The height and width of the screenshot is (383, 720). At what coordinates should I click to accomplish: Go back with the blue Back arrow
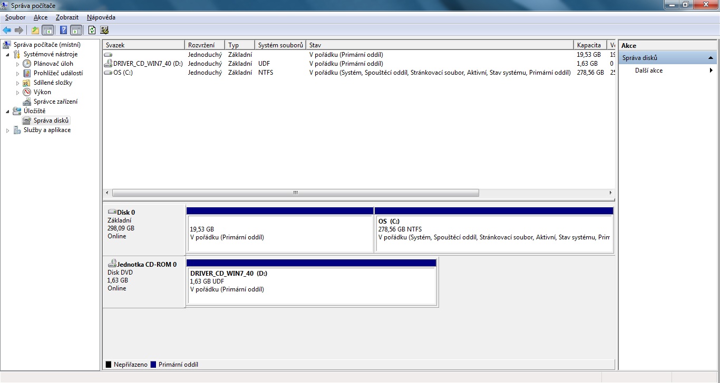[7, 30]
